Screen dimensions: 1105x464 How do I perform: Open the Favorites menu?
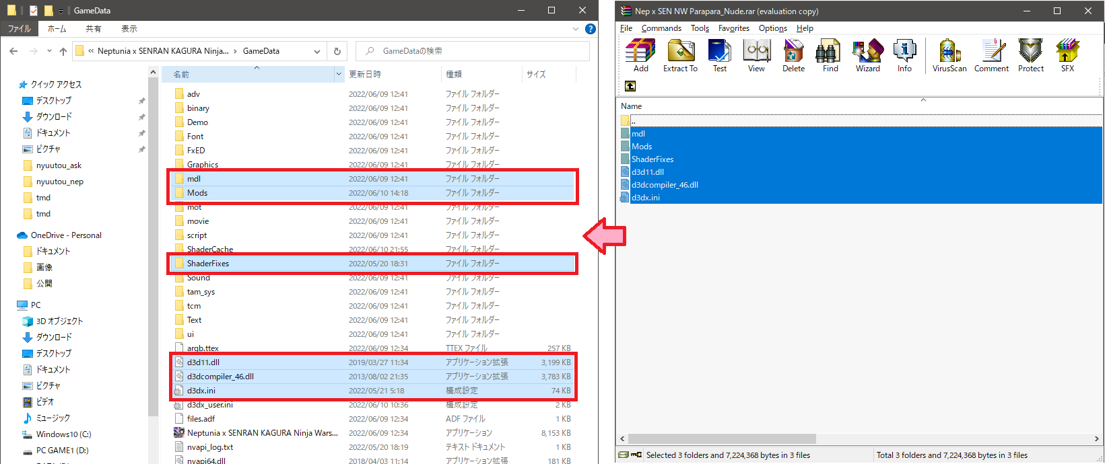[733, 28]
